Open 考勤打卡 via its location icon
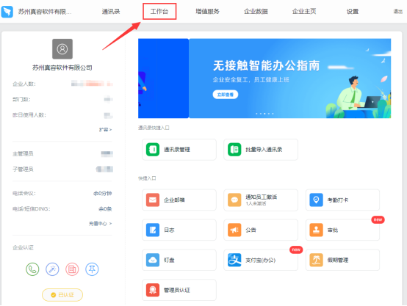The image size is (407, 306). coord(316,200)
